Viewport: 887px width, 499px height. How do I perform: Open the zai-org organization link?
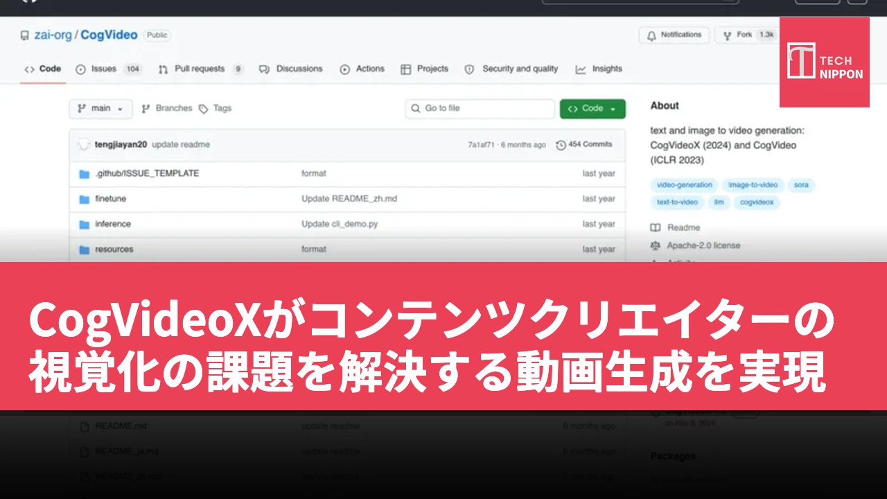[53, 35]
